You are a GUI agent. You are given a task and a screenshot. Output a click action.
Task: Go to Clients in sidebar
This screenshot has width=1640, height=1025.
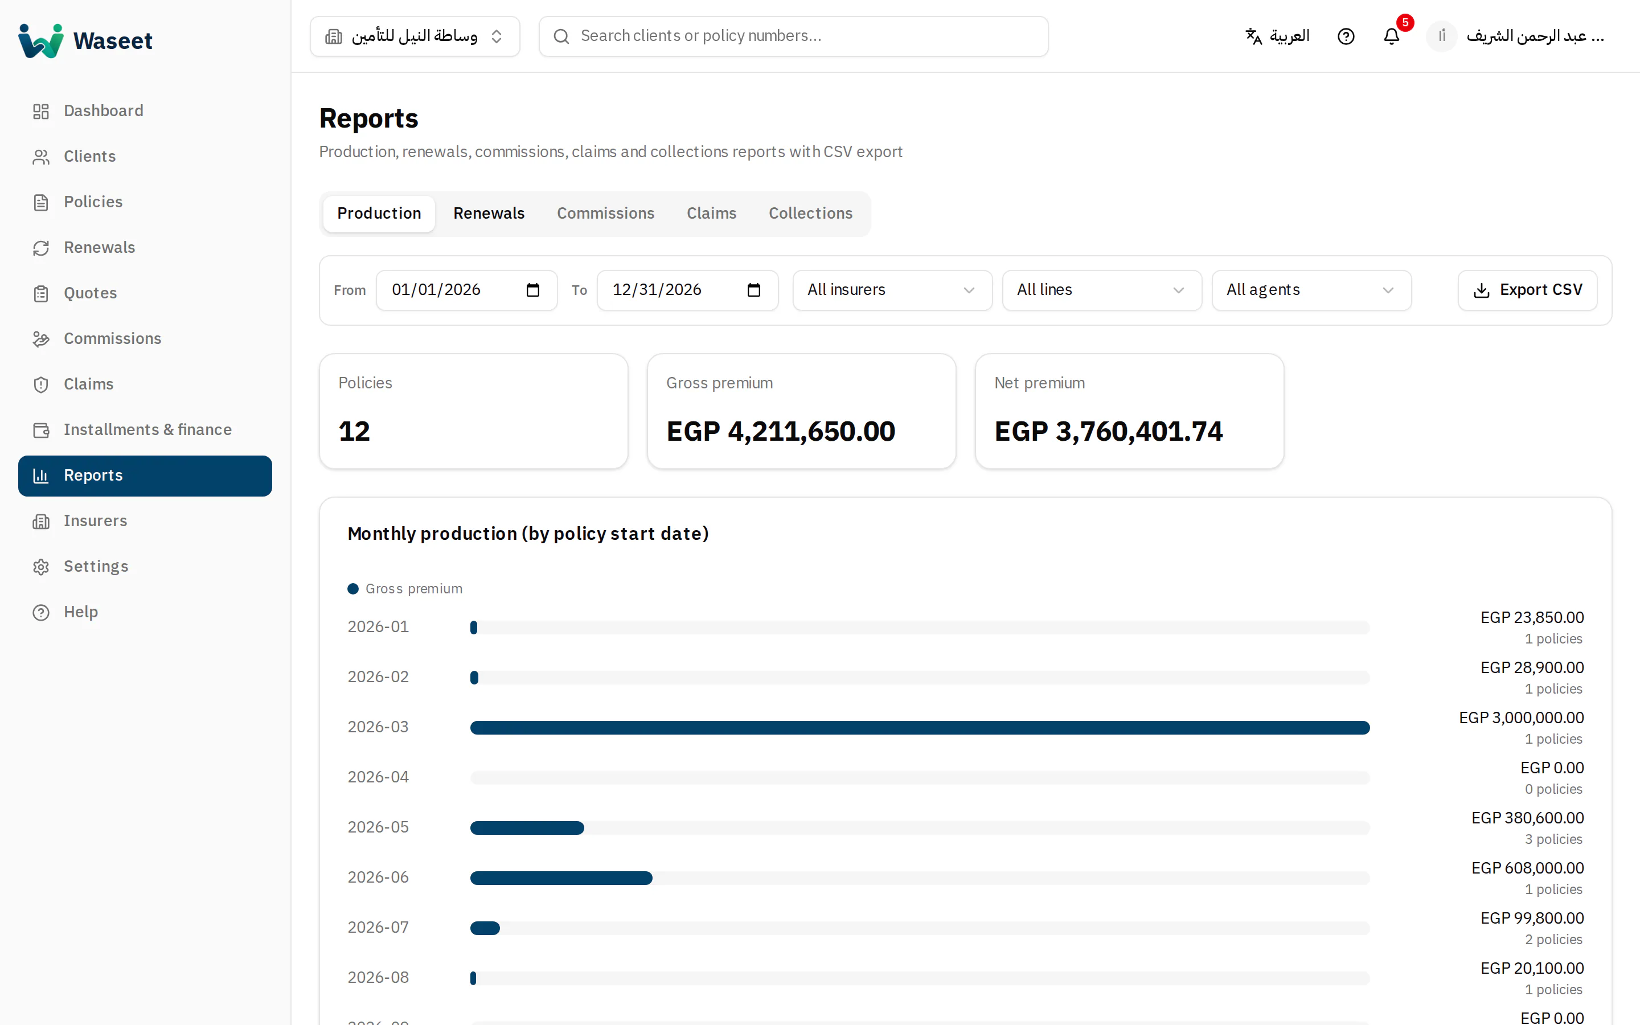(145, 157)
